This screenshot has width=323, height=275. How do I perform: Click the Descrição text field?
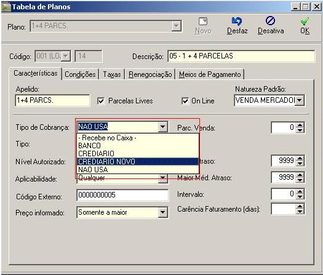241,56
